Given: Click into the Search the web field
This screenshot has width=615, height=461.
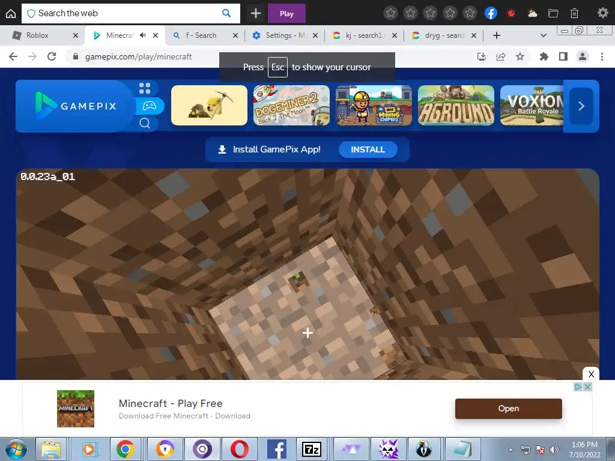Looking at the screenshot, I should (x=130, y=13).
